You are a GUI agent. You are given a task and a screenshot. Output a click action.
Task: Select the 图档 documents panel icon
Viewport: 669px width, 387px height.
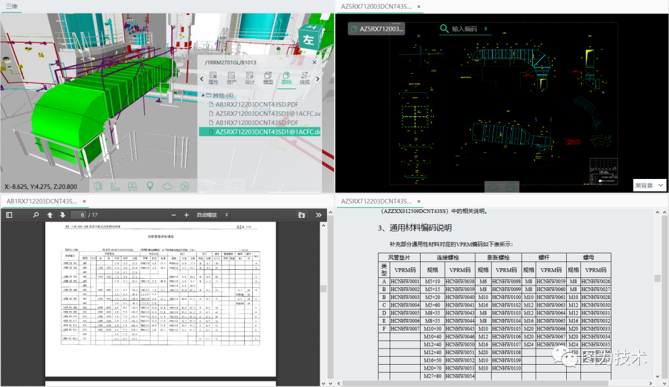(286, 78)
